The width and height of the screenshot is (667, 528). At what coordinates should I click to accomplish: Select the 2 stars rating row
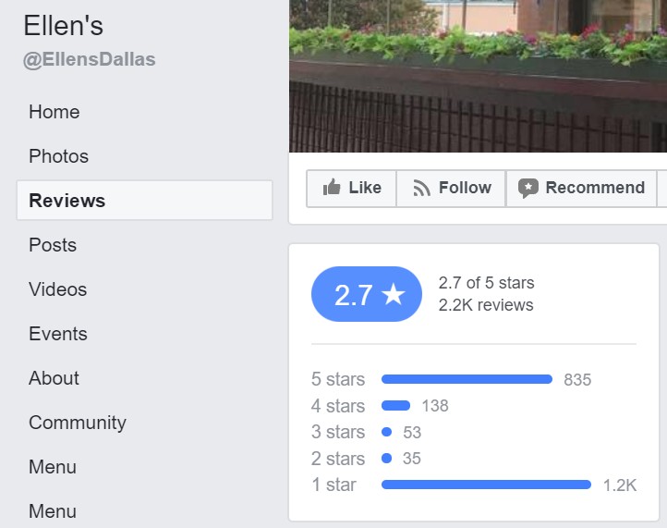(386, 458)
